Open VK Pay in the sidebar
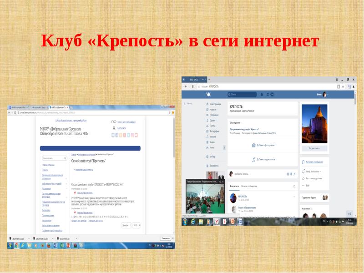Screen dimensions: 364x273 point(211,157)
